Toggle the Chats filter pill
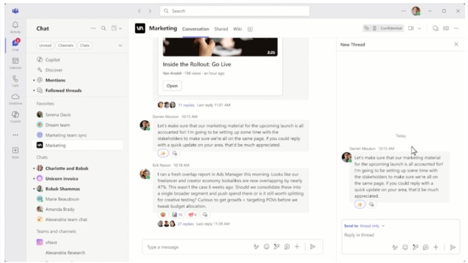Image resolution: width=468 pixels, height=263 pixels. (x=85, y=45)
